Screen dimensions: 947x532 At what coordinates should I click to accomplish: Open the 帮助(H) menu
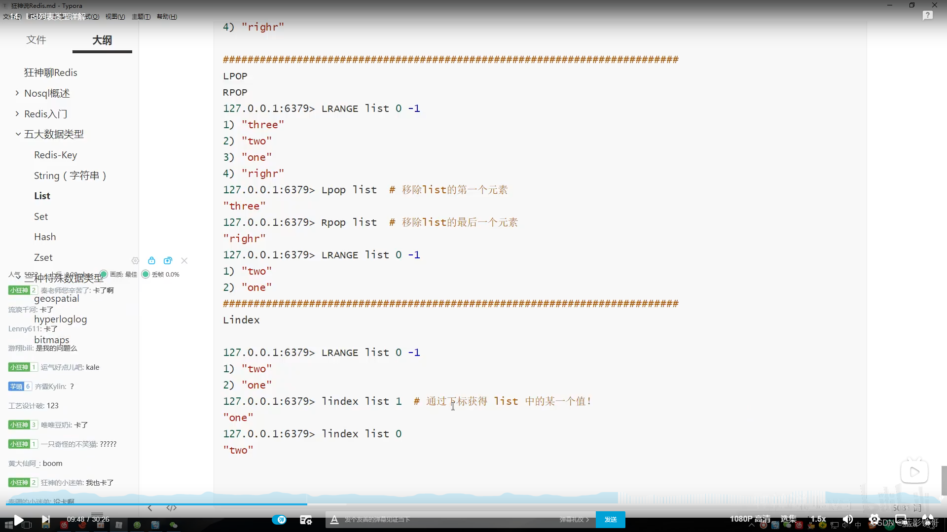[x=167, y=17]
